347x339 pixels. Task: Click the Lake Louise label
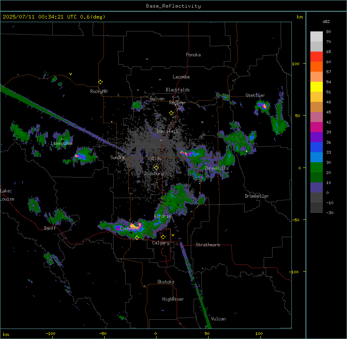pos(7,195)
